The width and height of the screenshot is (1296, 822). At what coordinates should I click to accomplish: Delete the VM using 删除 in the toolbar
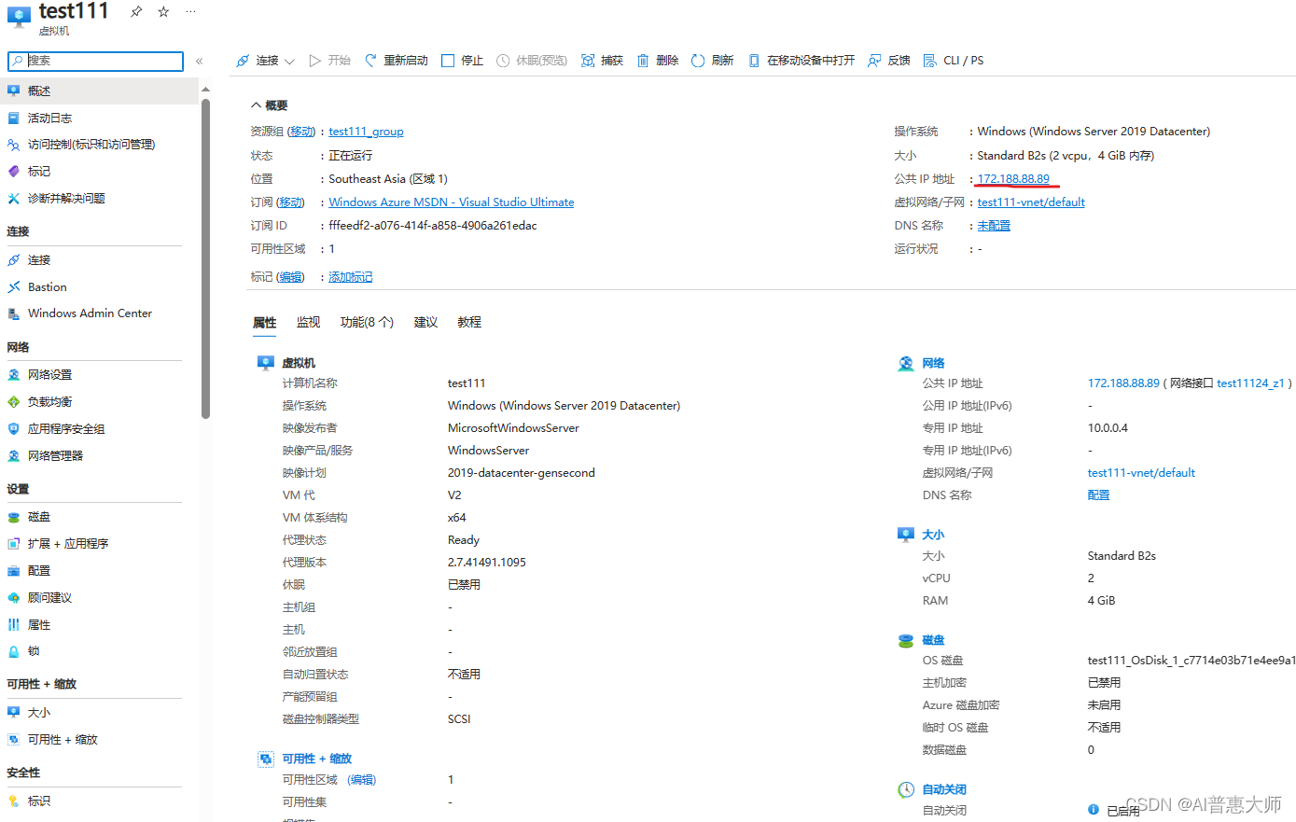(658, 61)
